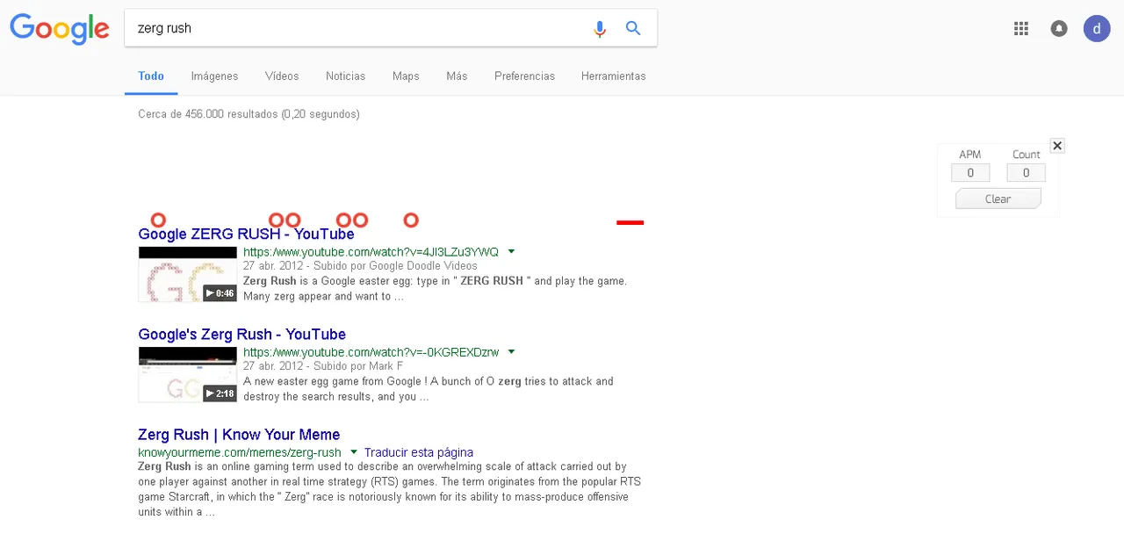Image resolution: width=1124 pixels, height=534 pixels.
Task: Click the knowyourmeme.com/memes/zerg-rush URL
Action: [x=240, y=452]
